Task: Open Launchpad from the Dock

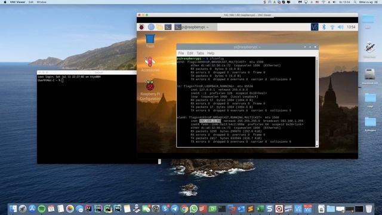Action: click(x=23, y=208)
